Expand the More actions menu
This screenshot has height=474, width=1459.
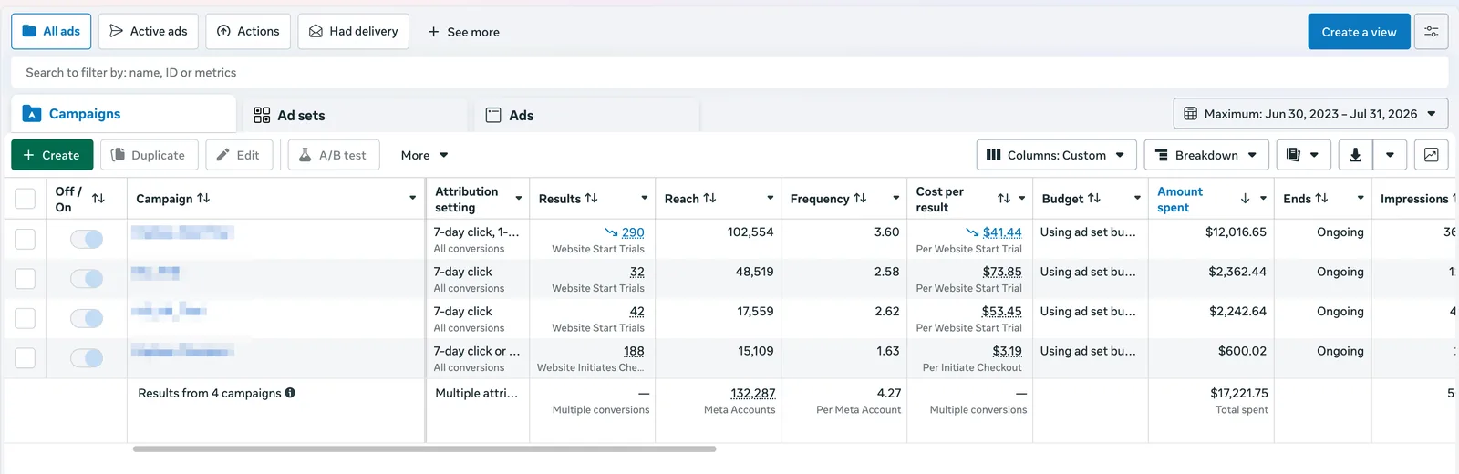pos(424,155)
